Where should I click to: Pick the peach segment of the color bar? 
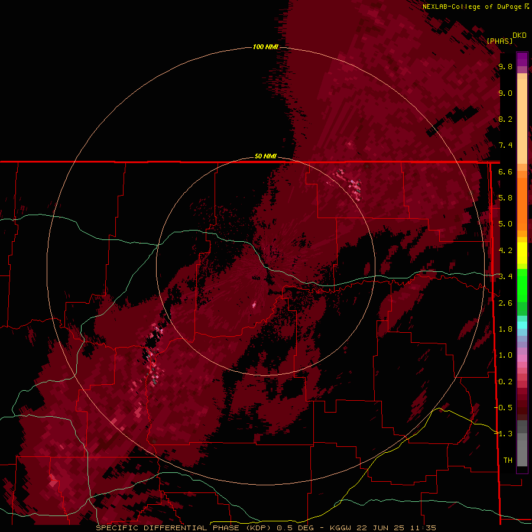point(522,122)
